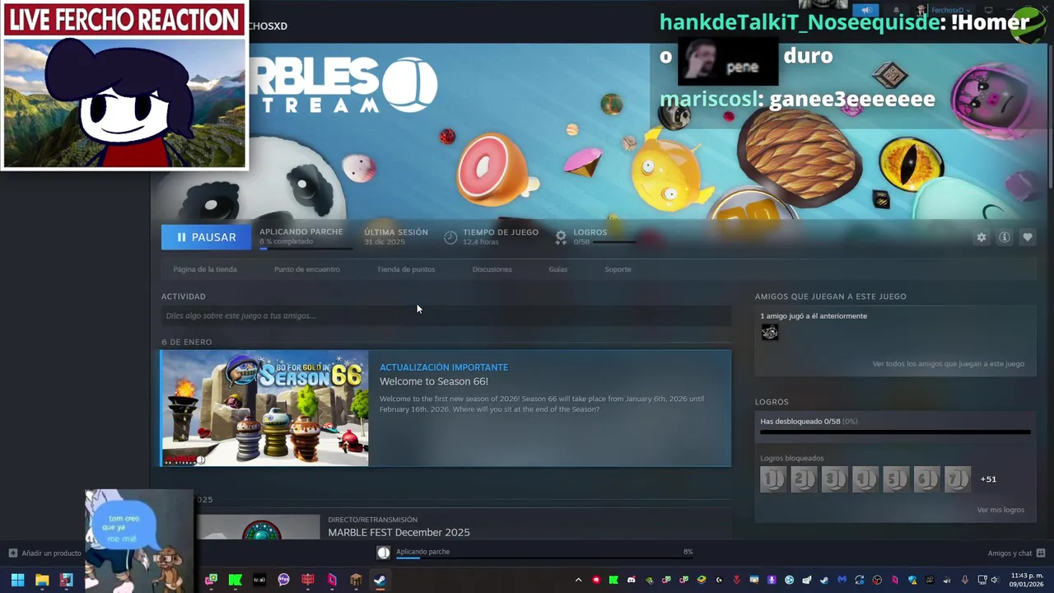The height and width of the screenshot is (593, 1054).
Task: Click ÚLTIMA SESIÓN date text
Action: [385, 242]
